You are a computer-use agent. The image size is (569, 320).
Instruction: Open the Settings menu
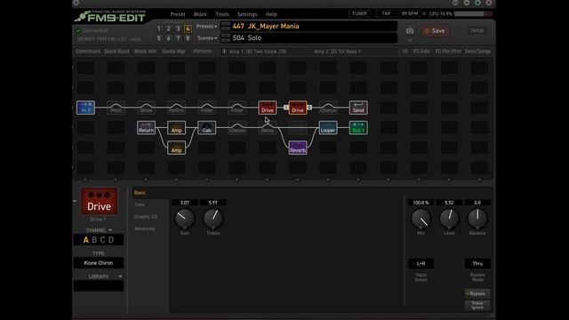pyautogui.click(x=247, y=14)
